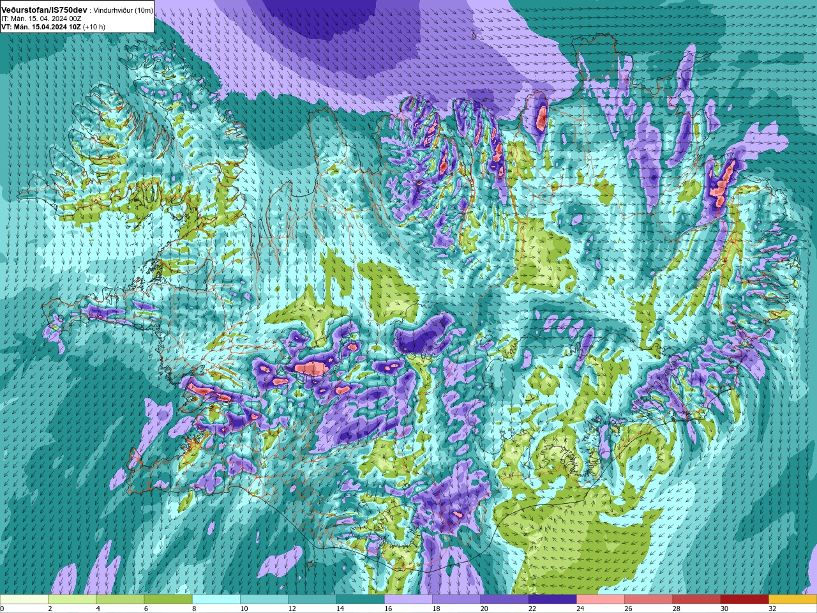Click the legend scale number 8
The image size is (817, 613).
193,609
